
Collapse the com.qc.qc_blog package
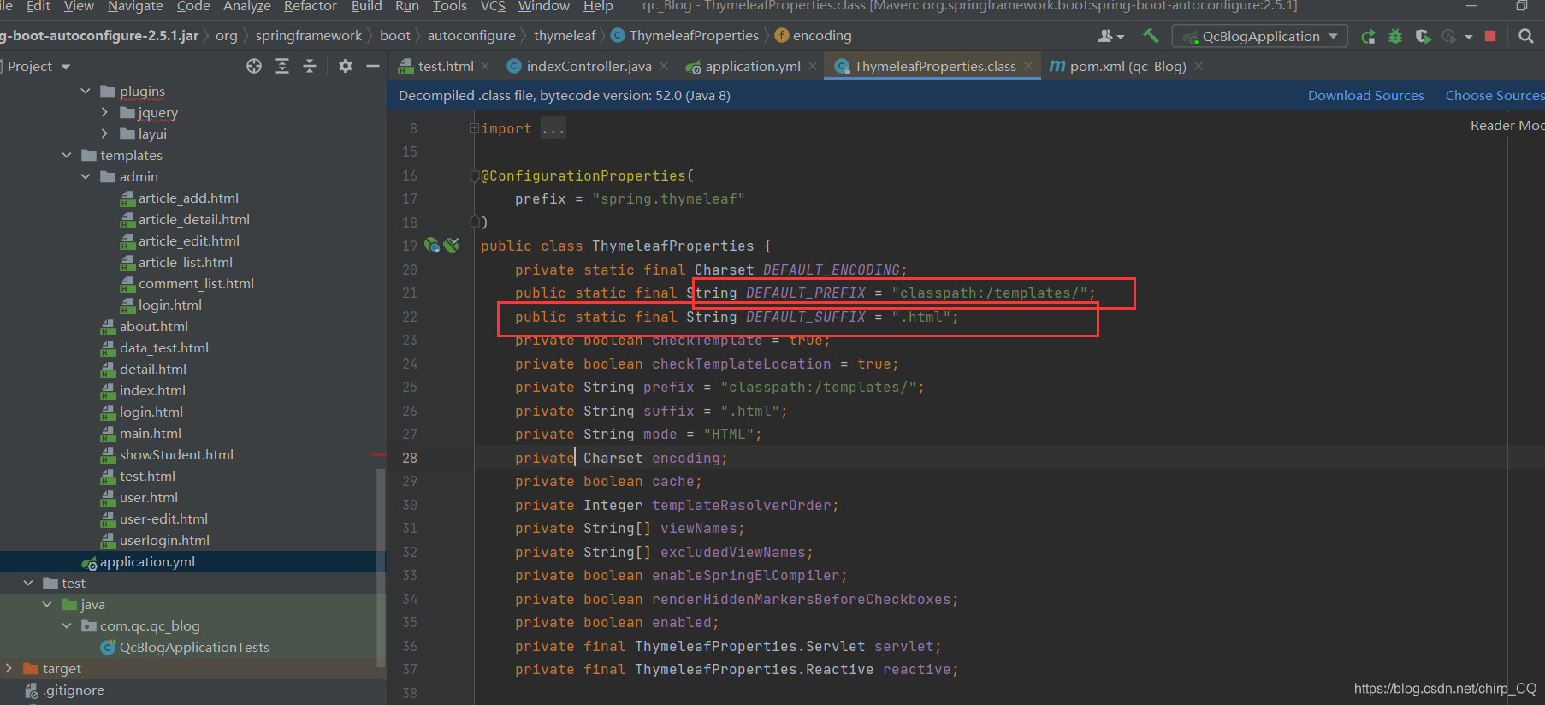[x=67, y=625]
